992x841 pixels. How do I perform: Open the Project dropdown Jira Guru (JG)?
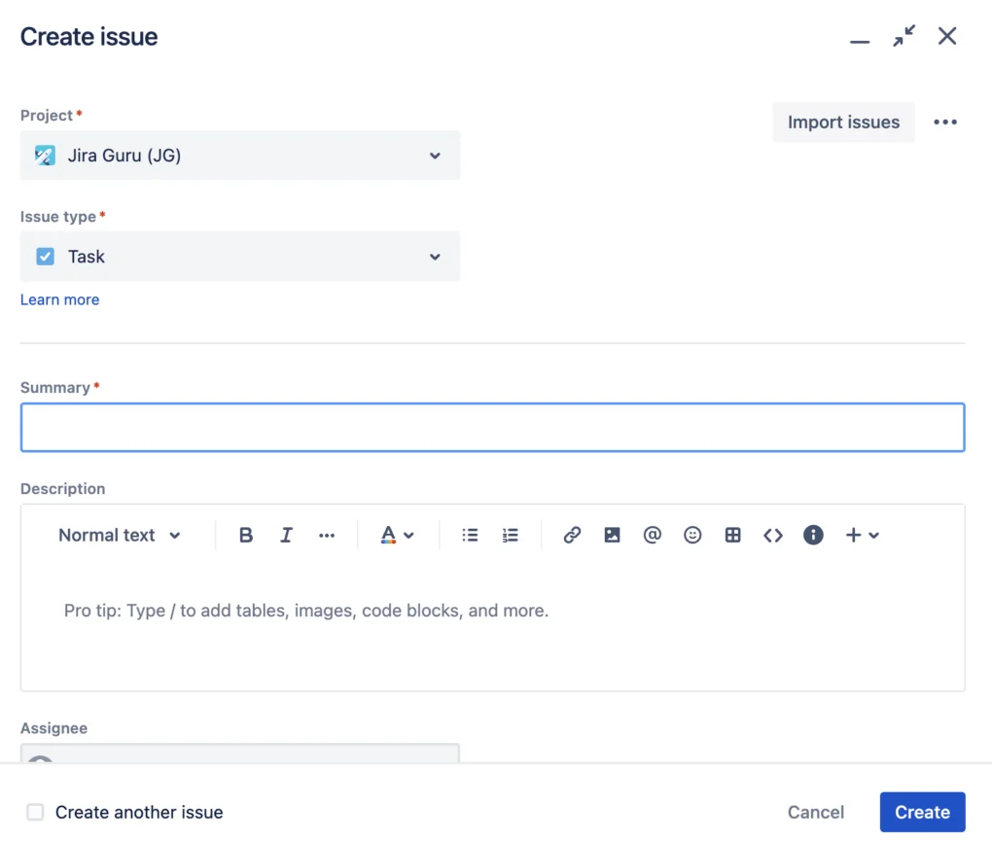pyautogui.click(x=239, y=156)
